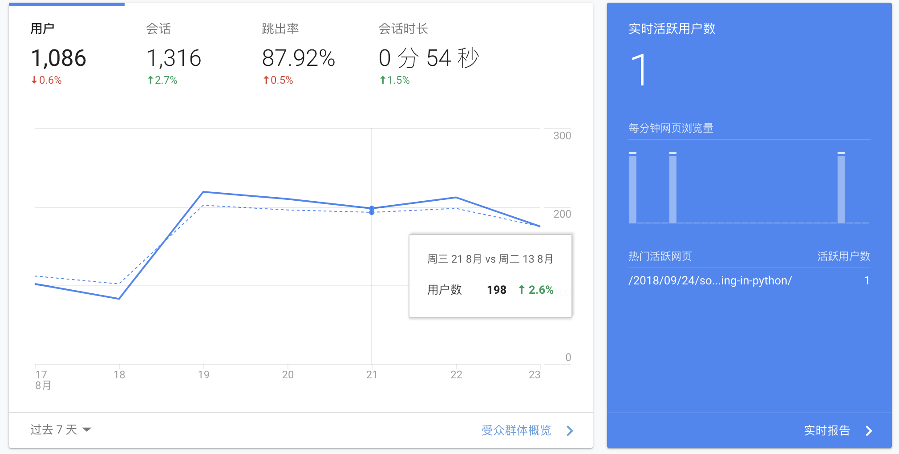Click the line chart point at day 22

click(x=456, y=197)
